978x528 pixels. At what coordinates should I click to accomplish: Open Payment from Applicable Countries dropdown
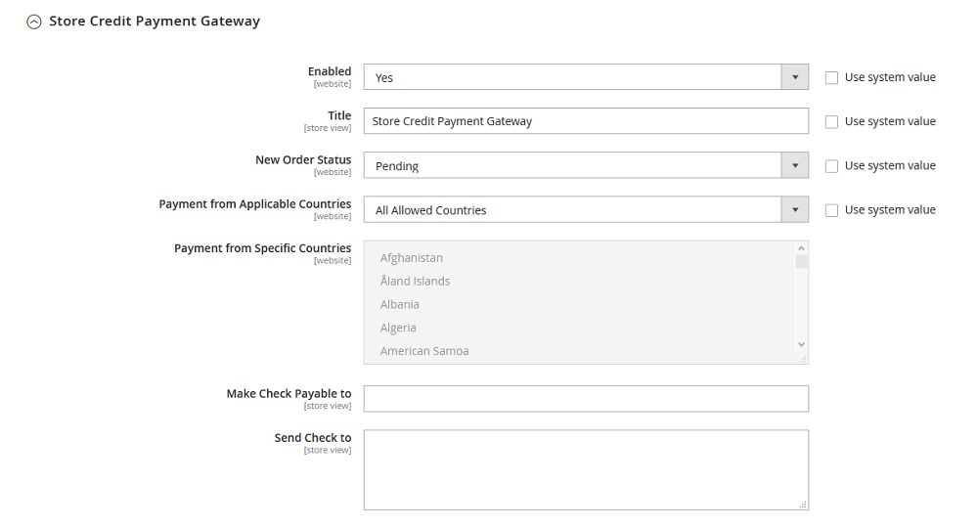coord(586,209)
